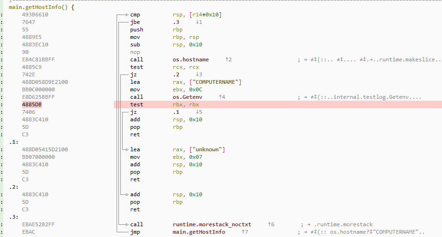
Task: Click hex bytes 4885C9
Action: [31, 67]
